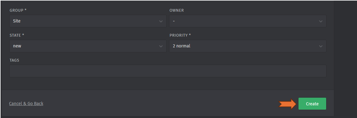The image size is (357, 118).
Task: Click the Group dropdown chevron arrow
Action: pyautogui.click(x=161, y=21)
